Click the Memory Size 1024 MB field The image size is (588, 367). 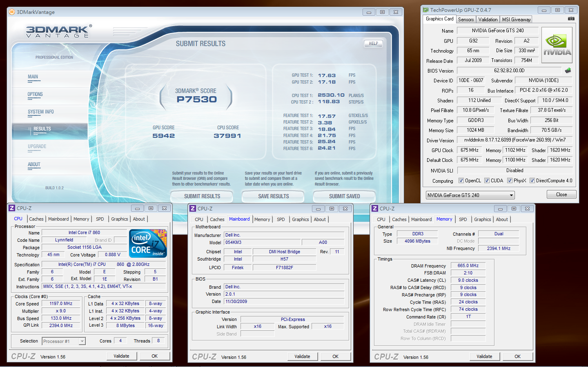(475, 130)
